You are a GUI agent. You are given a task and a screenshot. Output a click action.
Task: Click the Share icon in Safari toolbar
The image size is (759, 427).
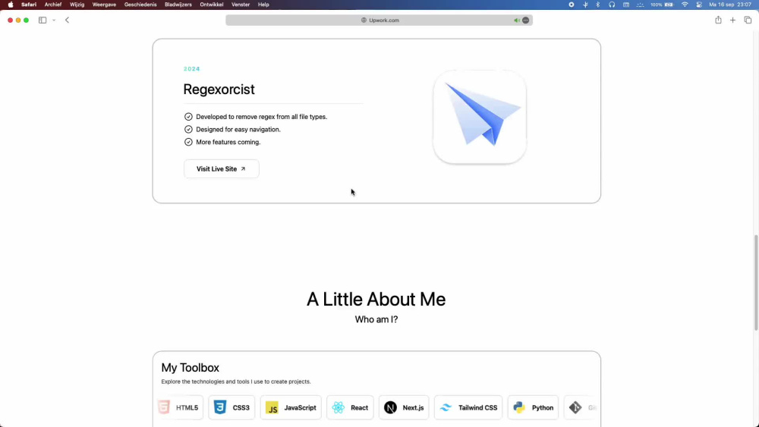[718, 20]
